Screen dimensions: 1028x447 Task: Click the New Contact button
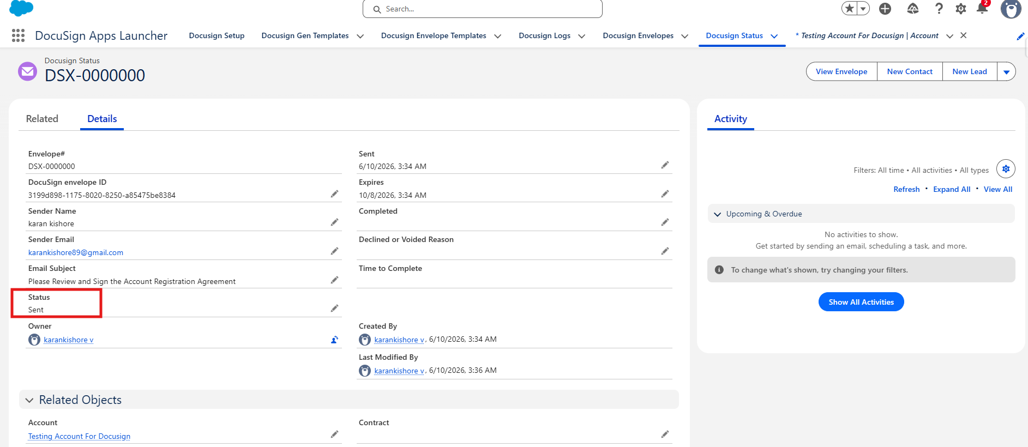click(910, 71)
